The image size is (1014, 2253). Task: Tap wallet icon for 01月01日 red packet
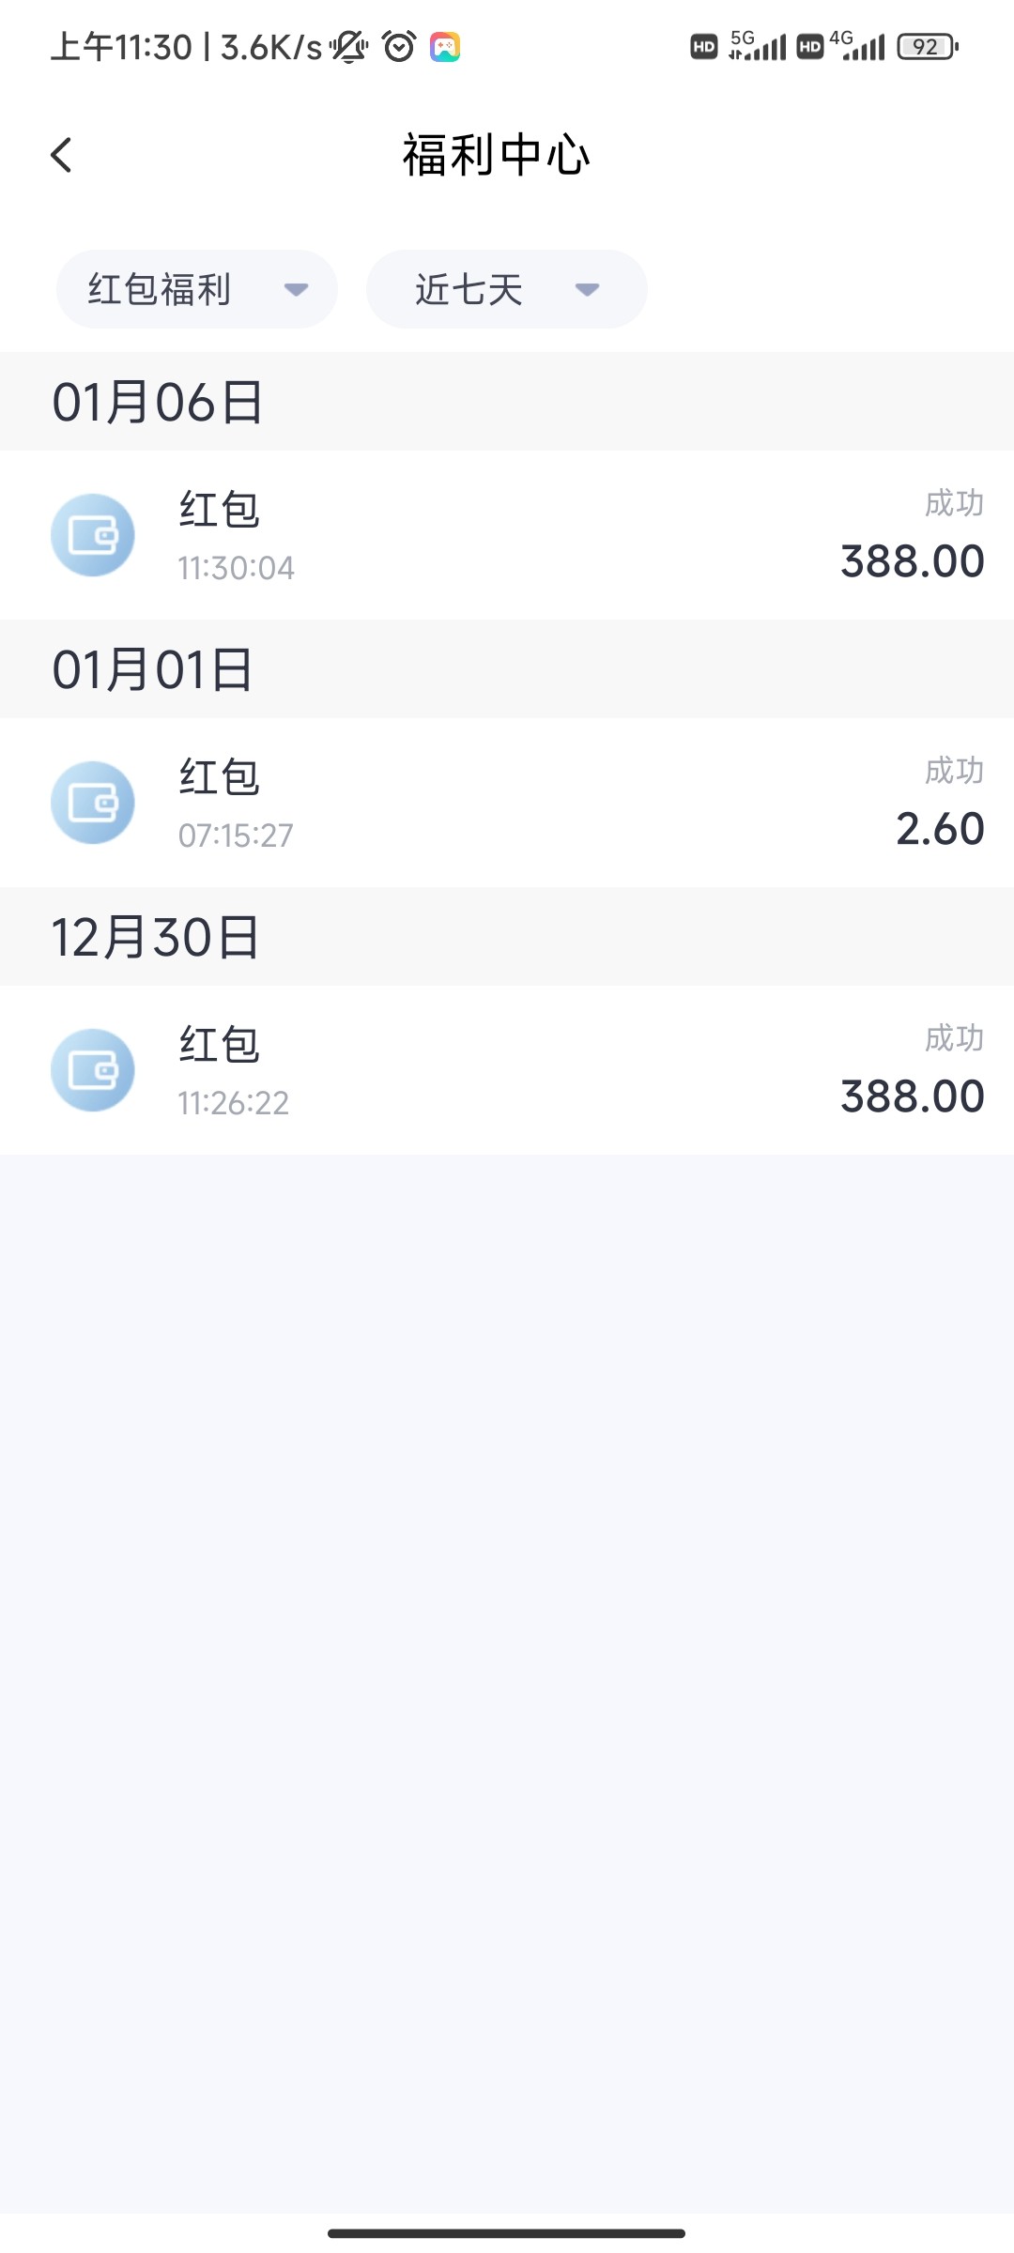pos(93,803)
